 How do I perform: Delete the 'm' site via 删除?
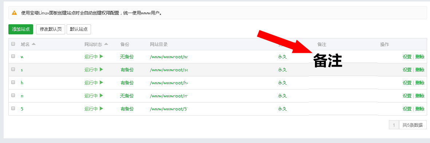coord(419,96)
